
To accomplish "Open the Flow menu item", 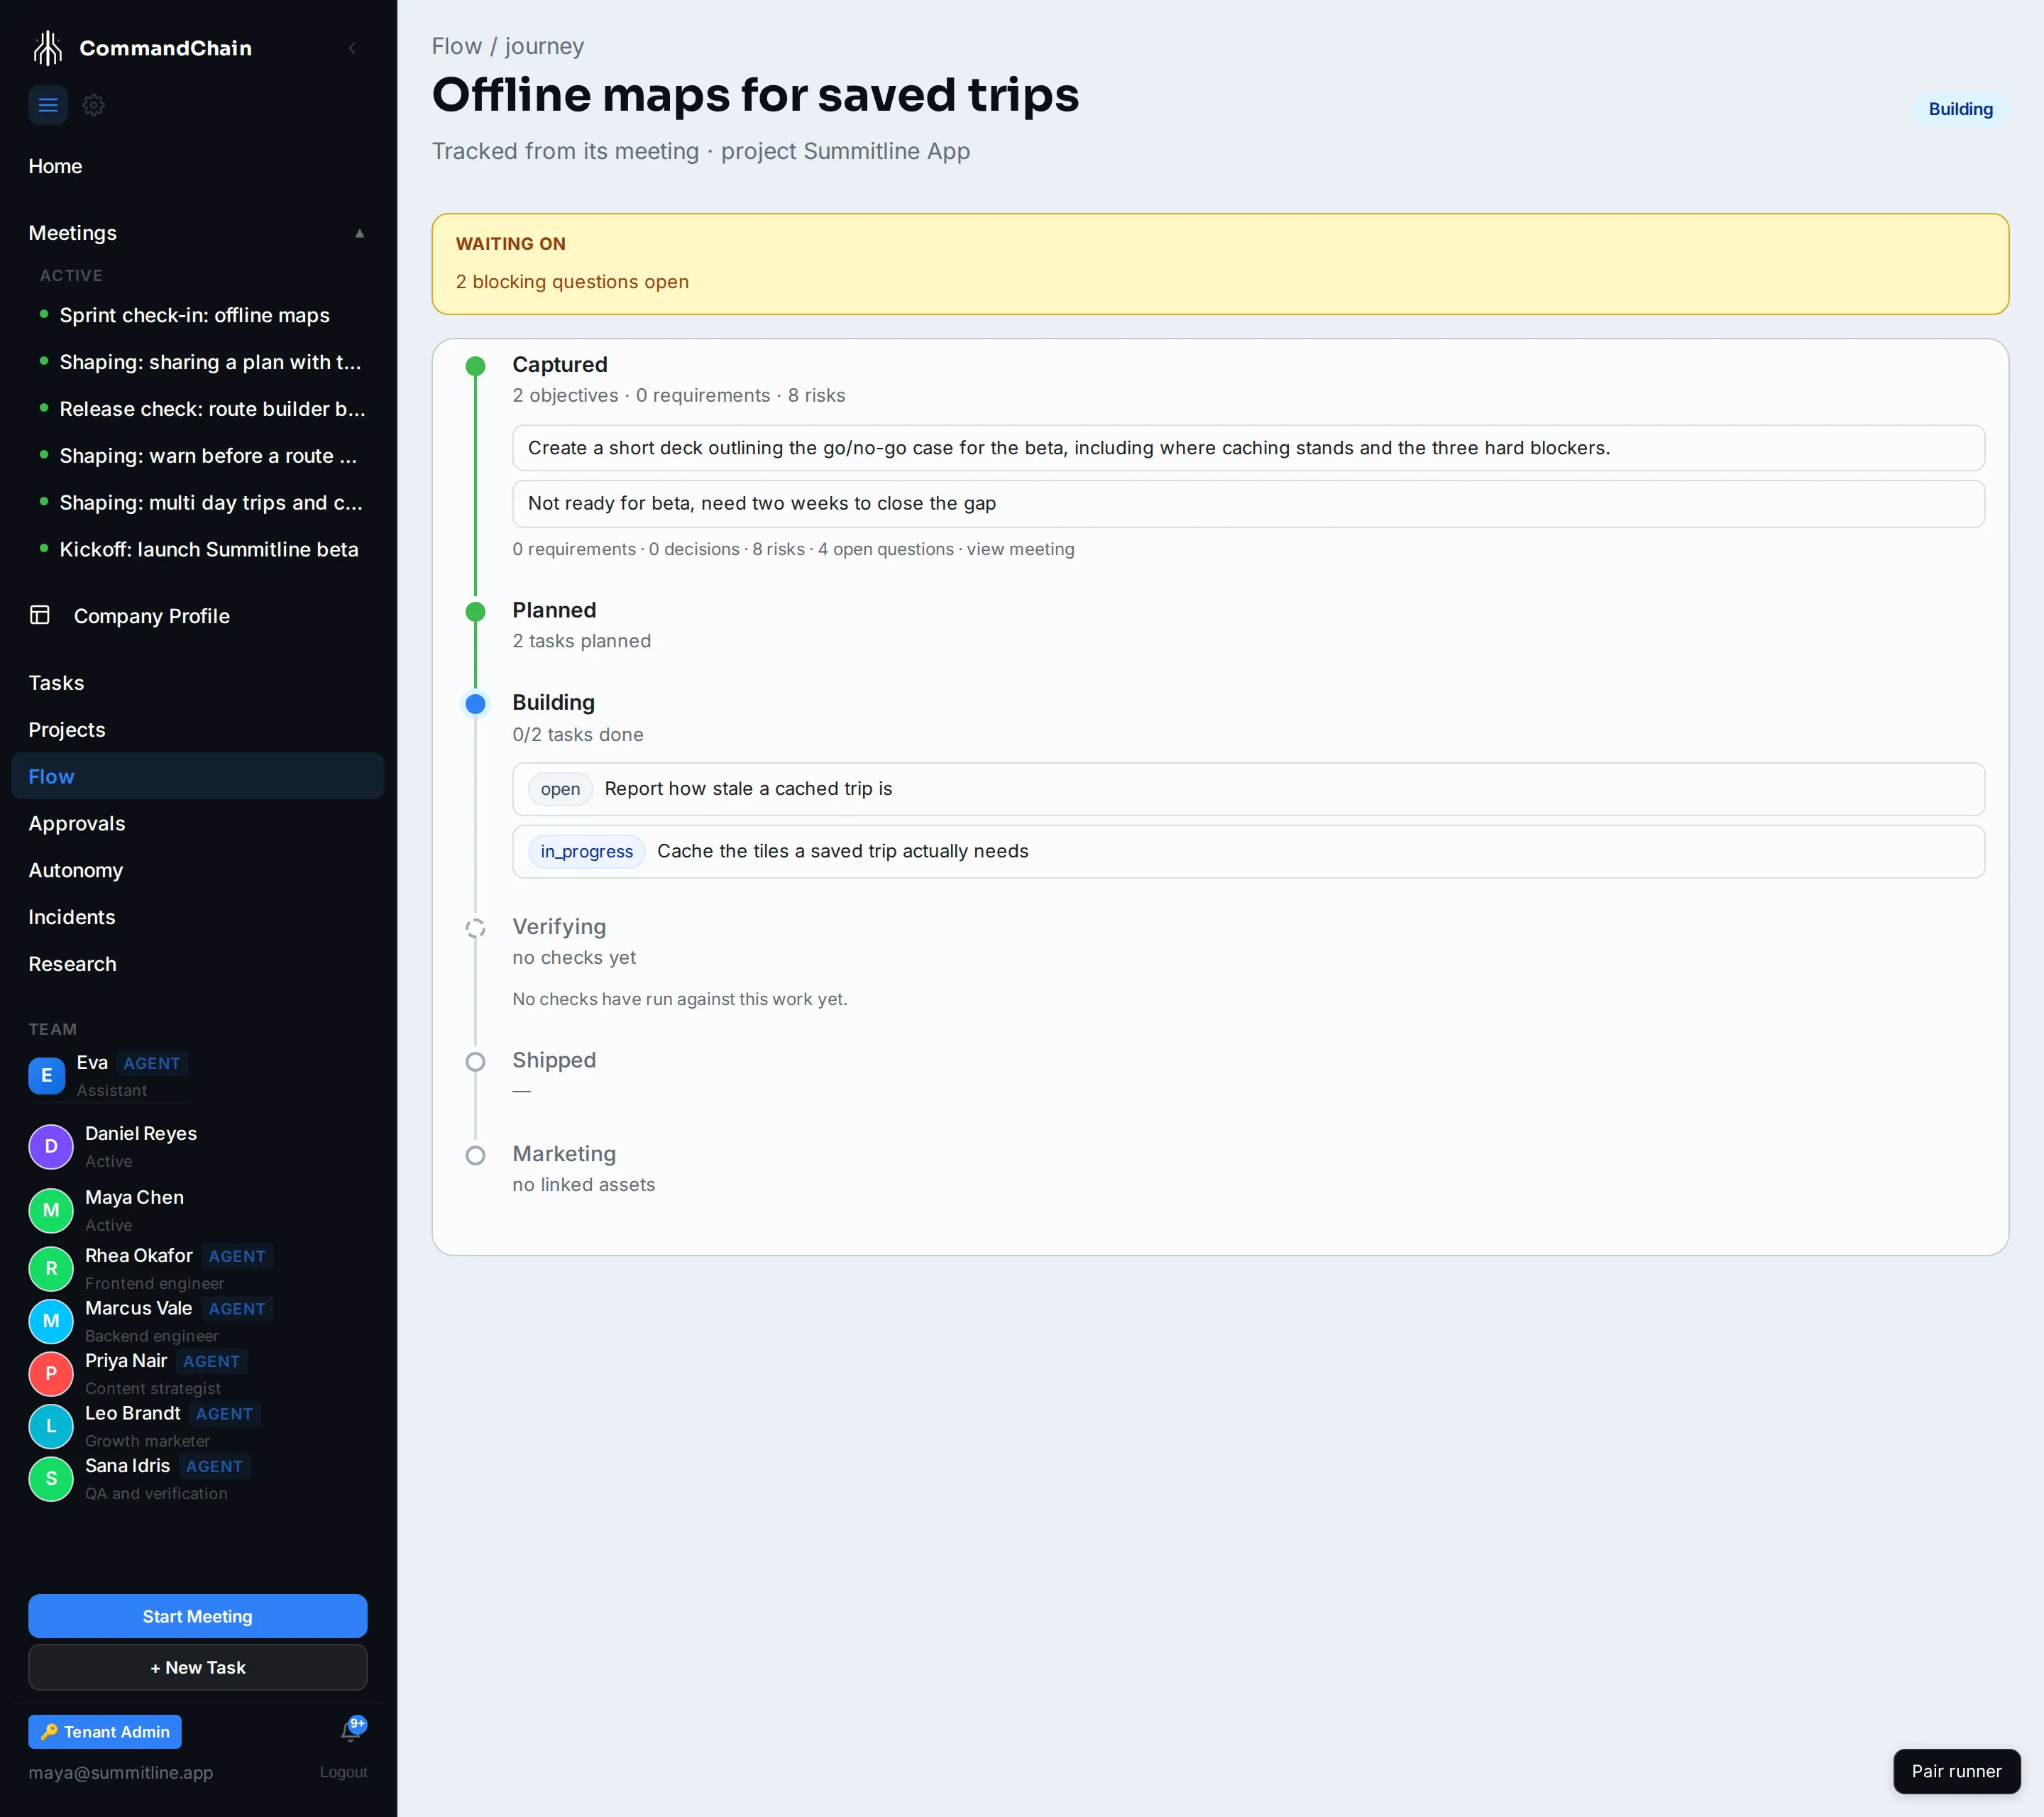I will (198, 776).
